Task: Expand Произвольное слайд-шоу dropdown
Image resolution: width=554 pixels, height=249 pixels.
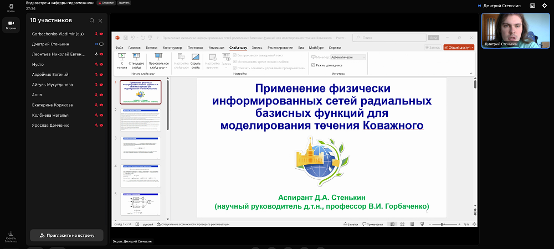Action: click(x=158, y=62)
